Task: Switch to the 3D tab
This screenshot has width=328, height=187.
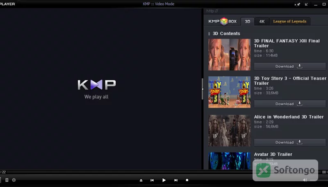Action: click(x=248, y=22)
